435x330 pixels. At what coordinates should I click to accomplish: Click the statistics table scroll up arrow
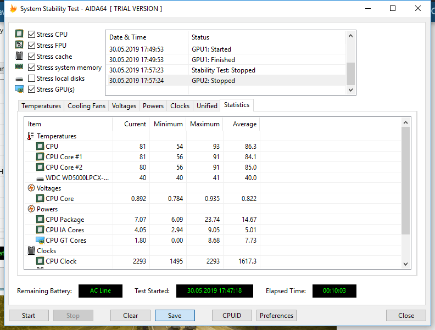tap(405, 122)
